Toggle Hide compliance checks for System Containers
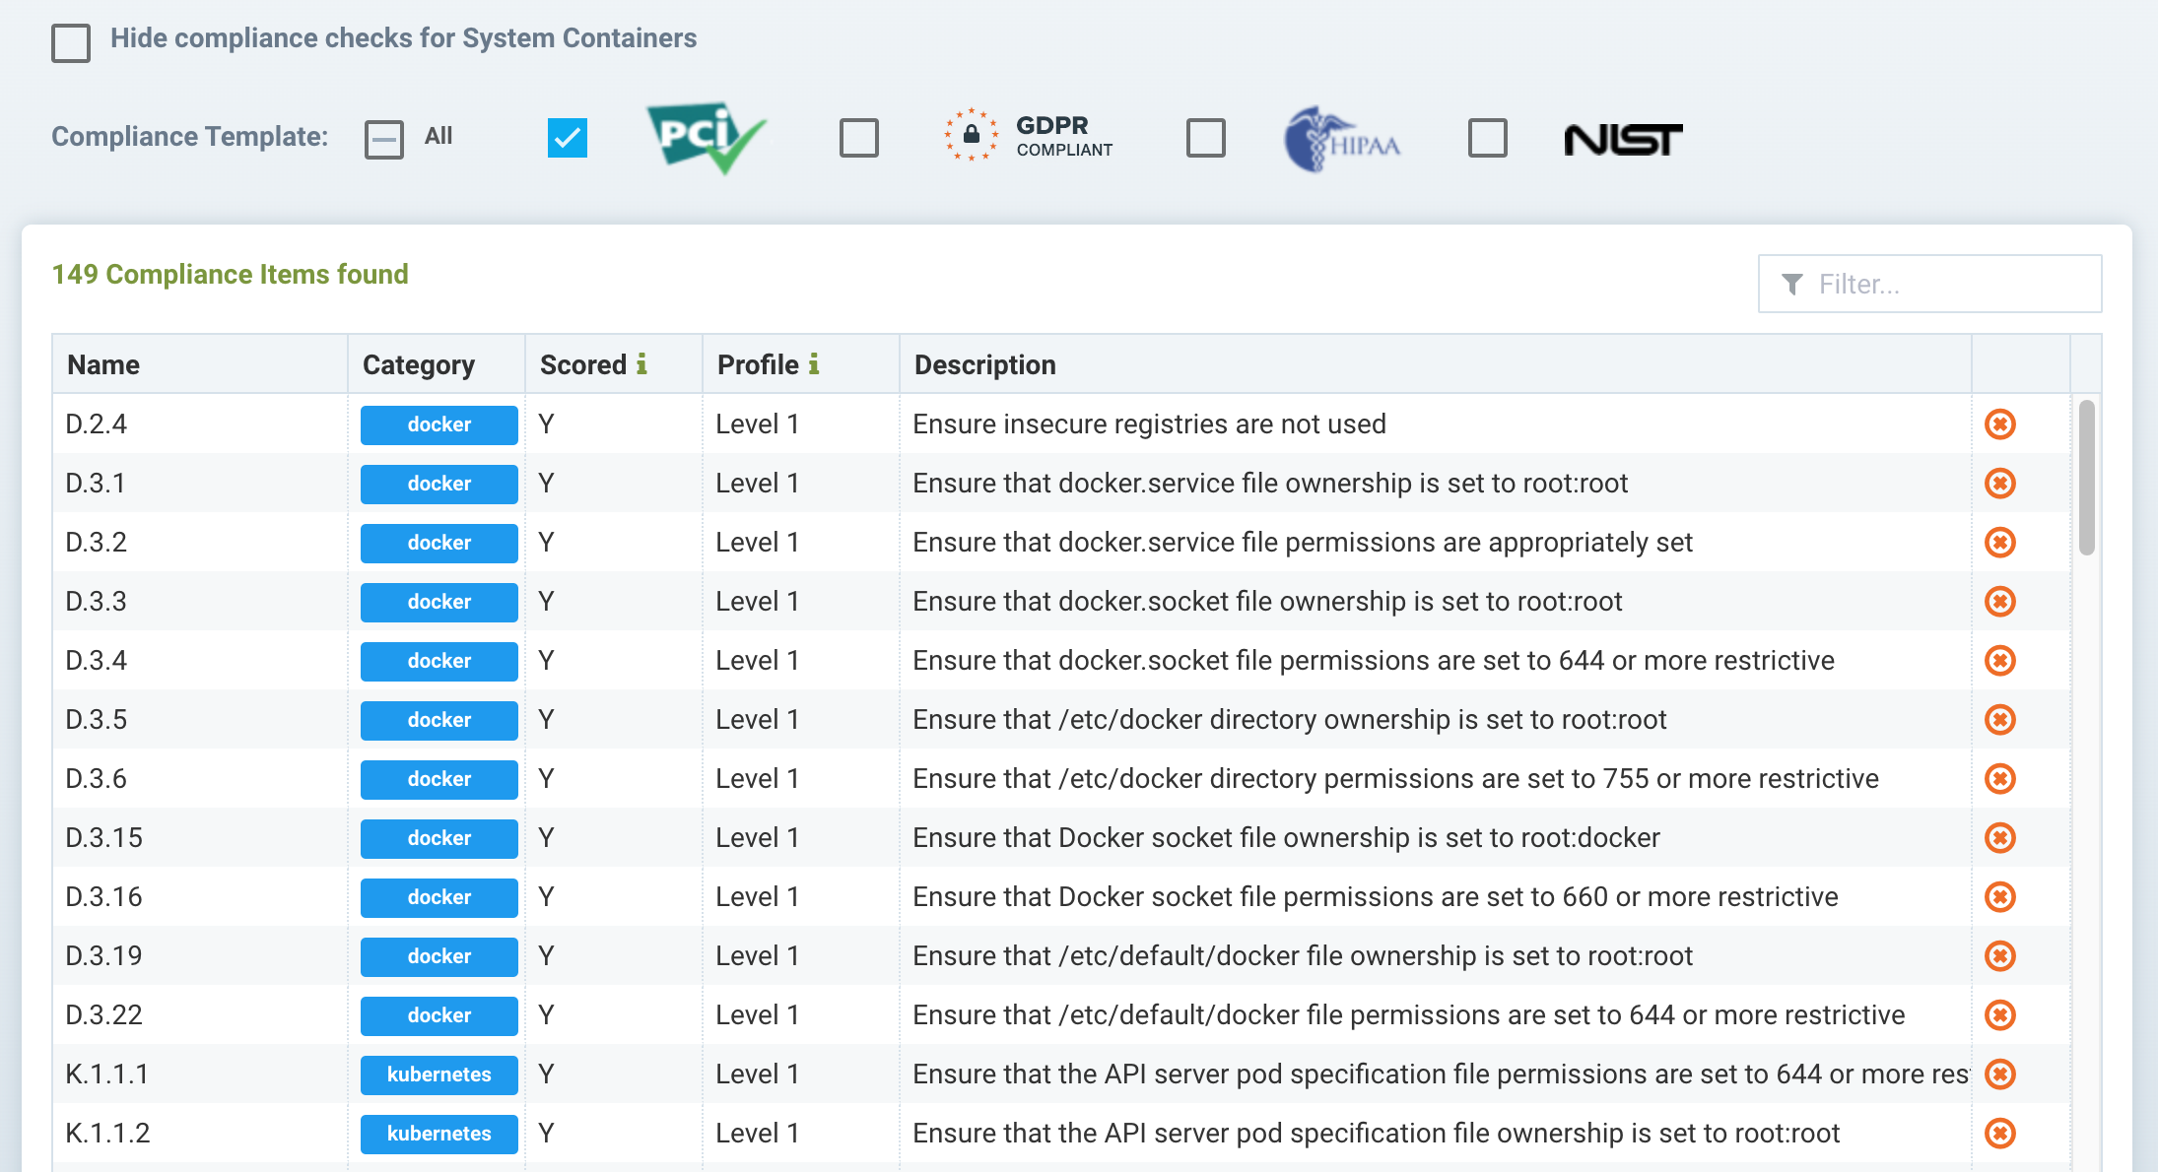Viewport: 2158px width, 1172px height. tap(71, 43)
